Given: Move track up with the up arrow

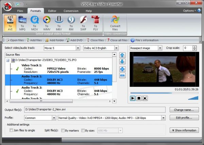Looking at the screenshot, I should click(123, 55).
